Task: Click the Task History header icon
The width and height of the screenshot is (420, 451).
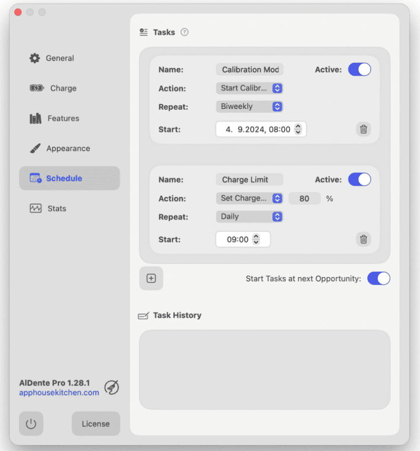Action: click(x=144, y=316)
